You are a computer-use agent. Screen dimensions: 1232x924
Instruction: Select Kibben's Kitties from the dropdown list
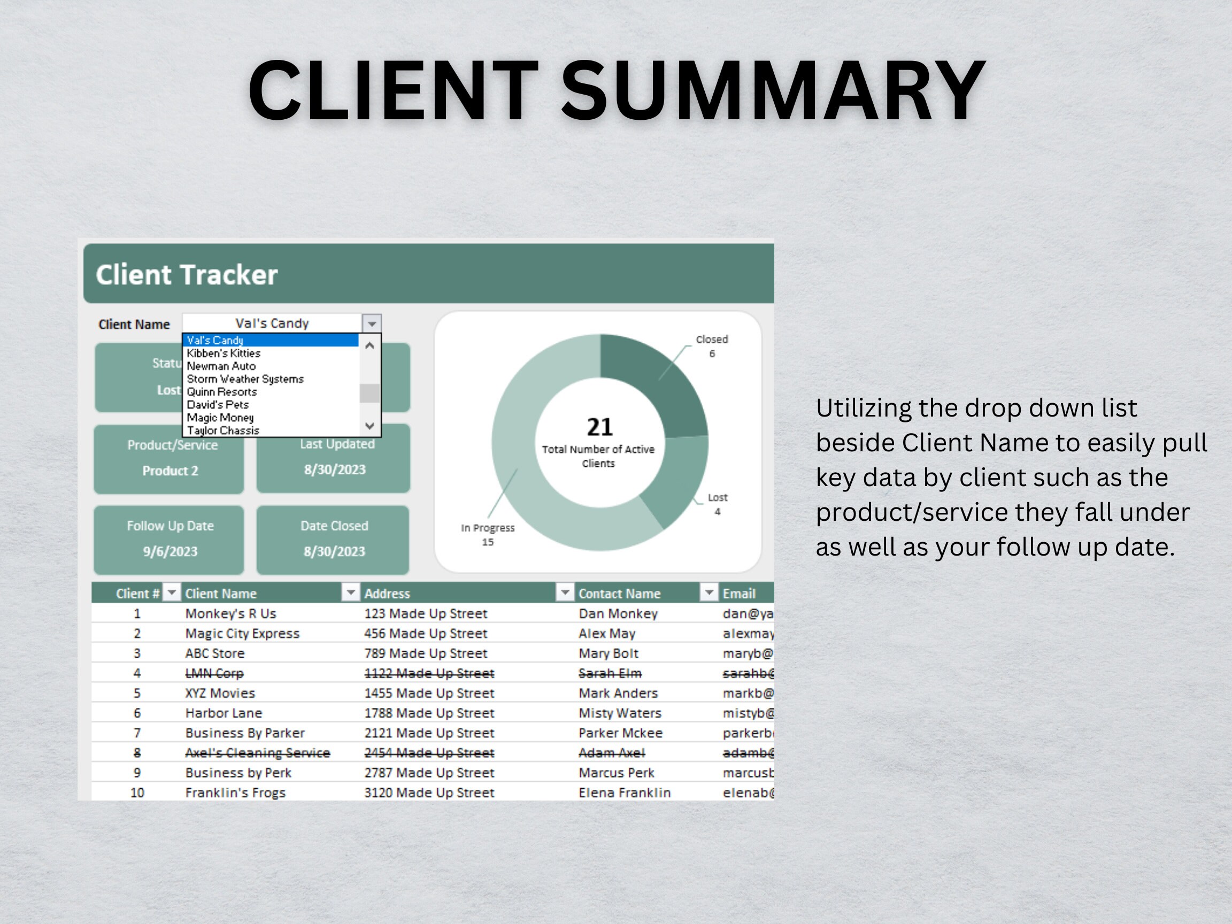[223, 352]
